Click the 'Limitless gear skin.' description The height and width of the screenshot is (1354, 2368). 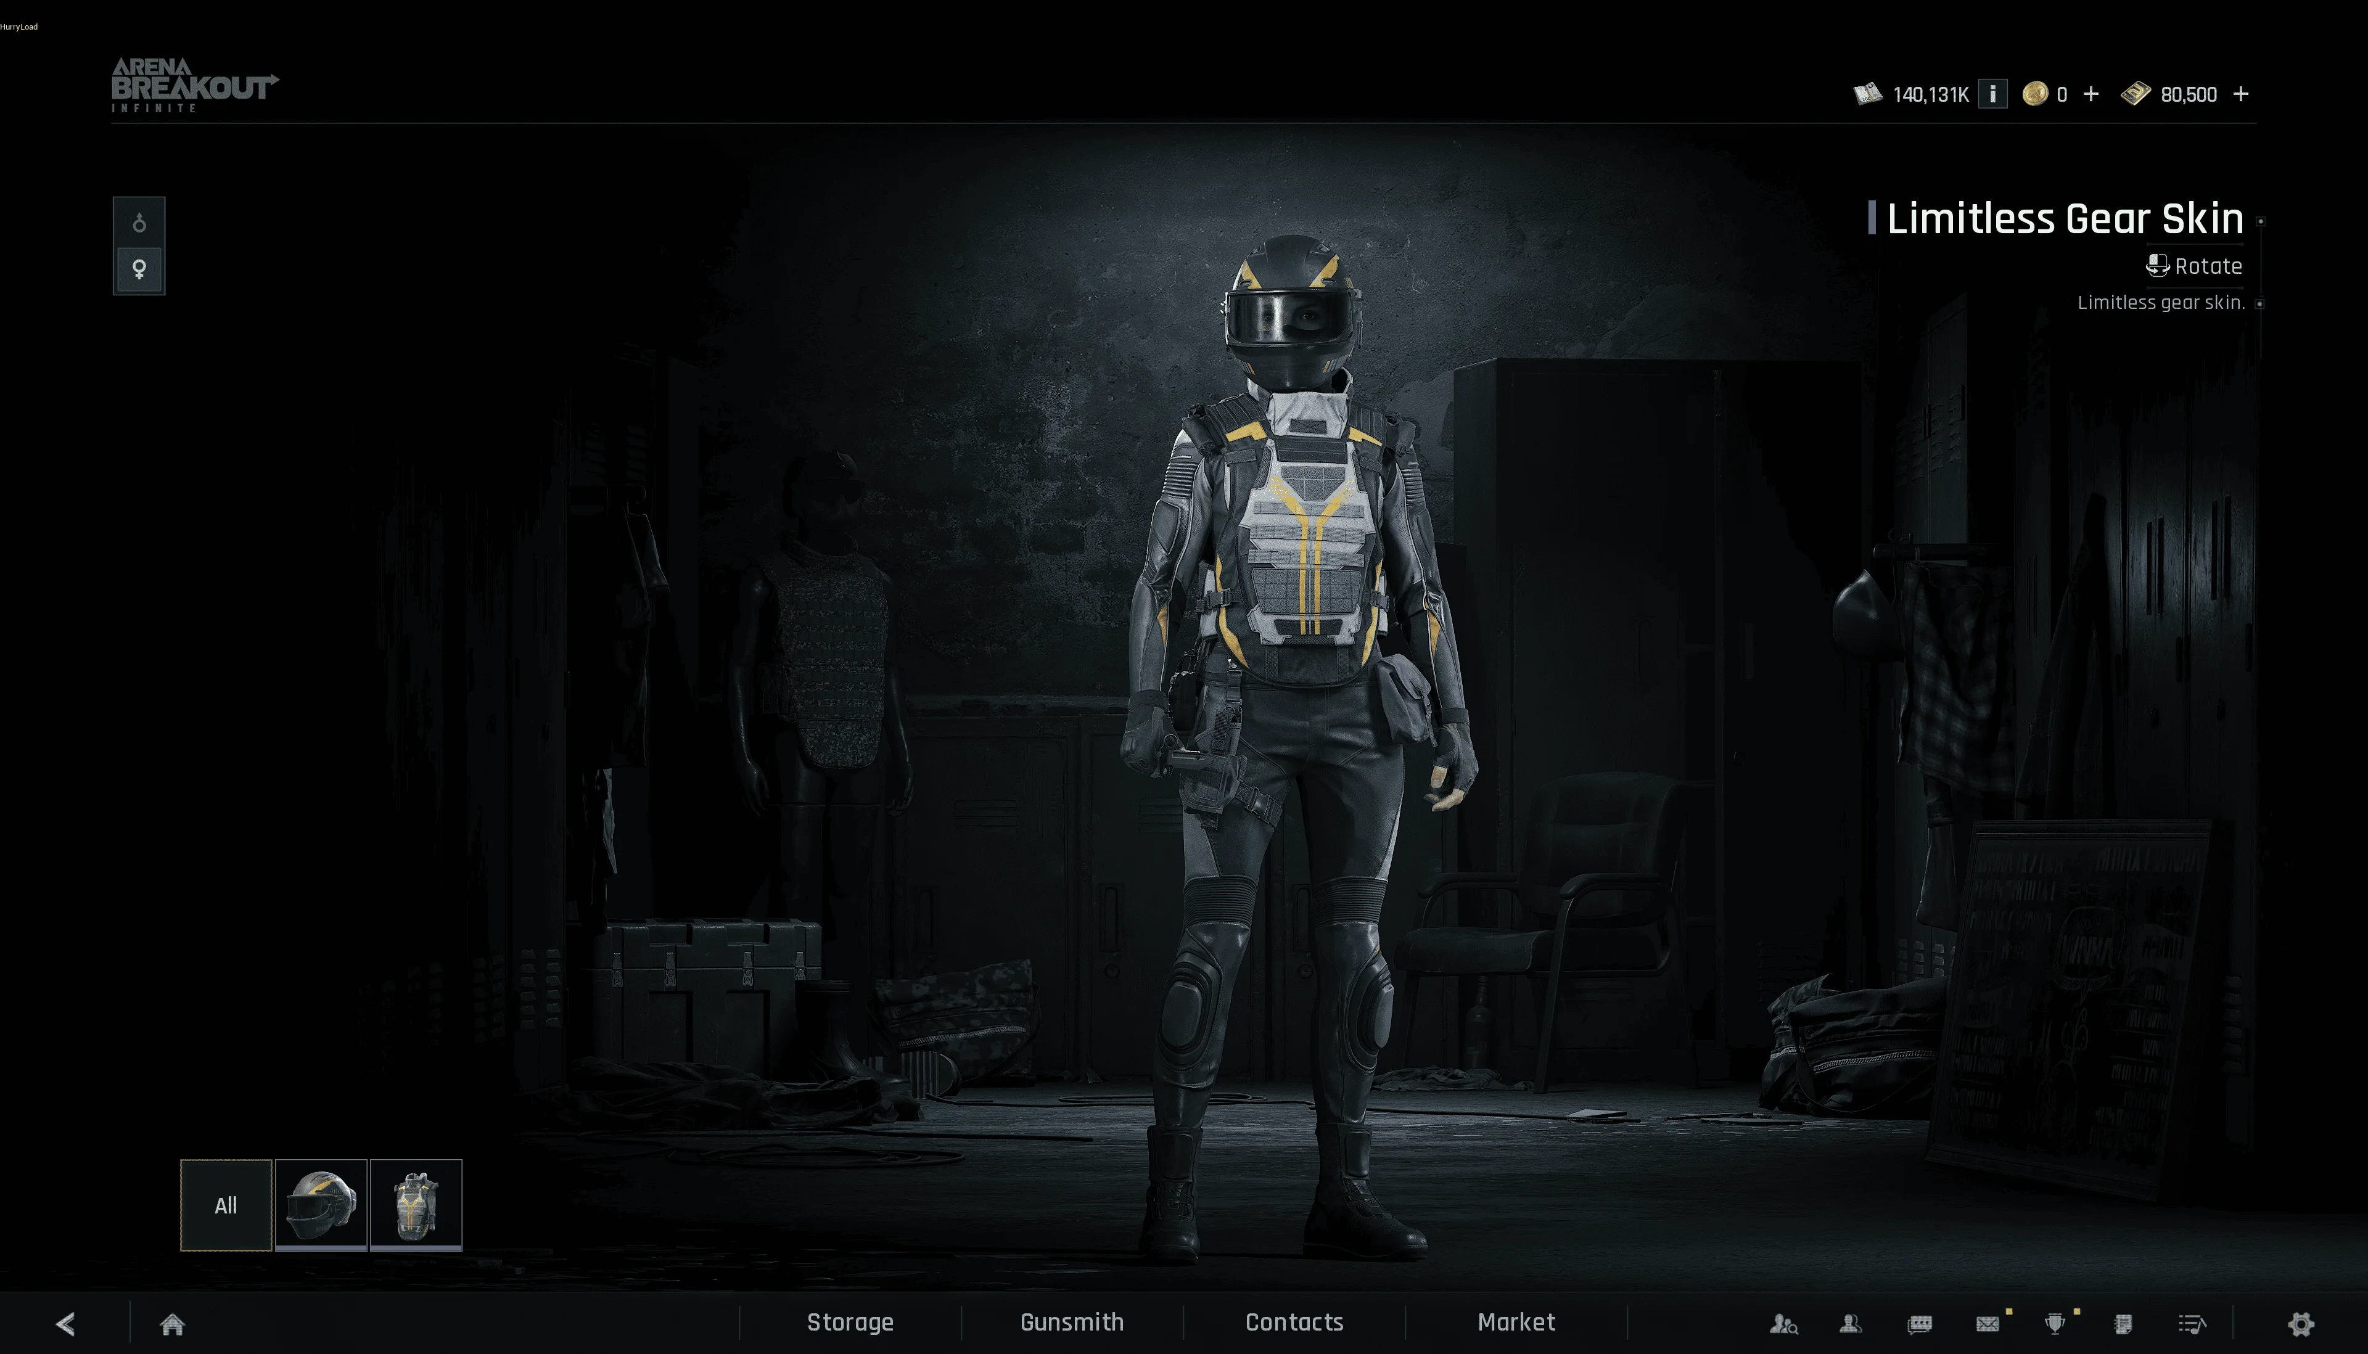(2161, 302)
